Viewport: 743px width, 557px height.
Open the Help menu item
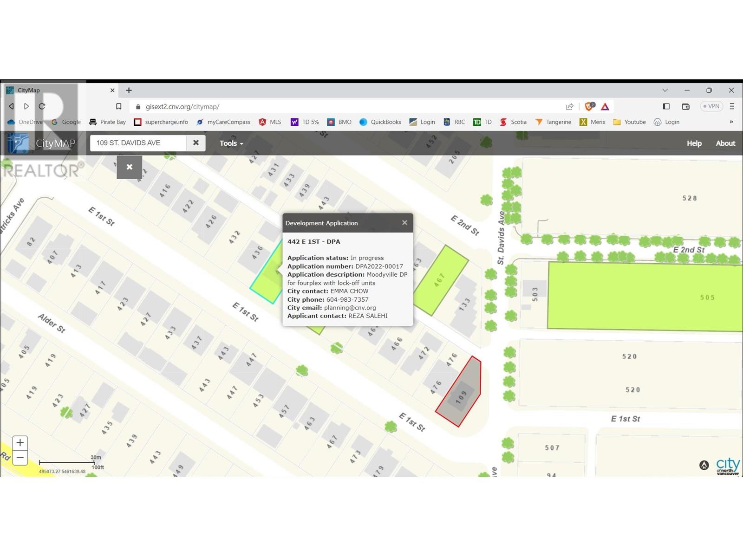click(694, 143)
